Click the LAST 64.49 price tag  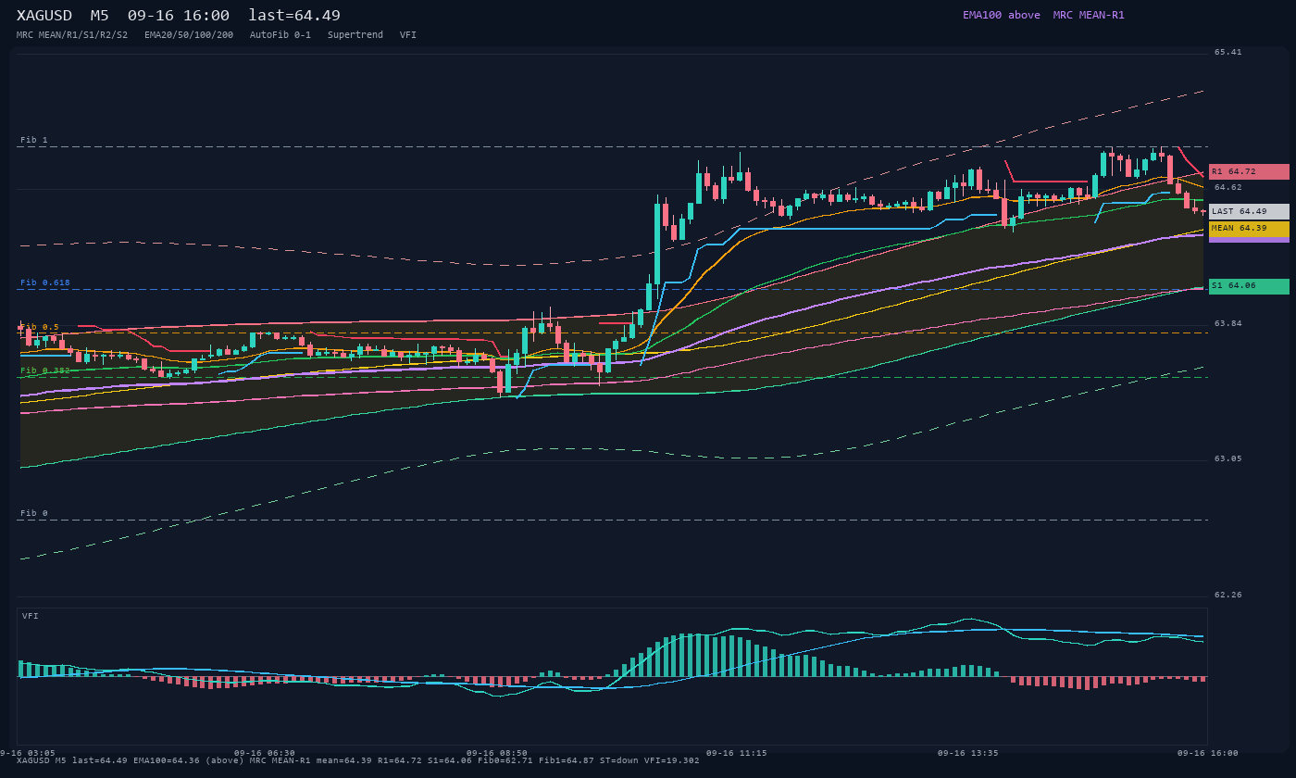[1249, 211]
